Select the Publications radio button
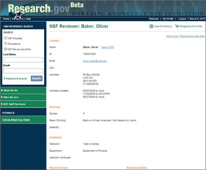This screenshot has height=170, width=206. coord(6,43)
